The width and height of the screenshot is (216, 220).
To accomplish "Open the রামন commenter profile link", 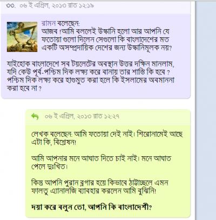I will (x=49, y=23).
